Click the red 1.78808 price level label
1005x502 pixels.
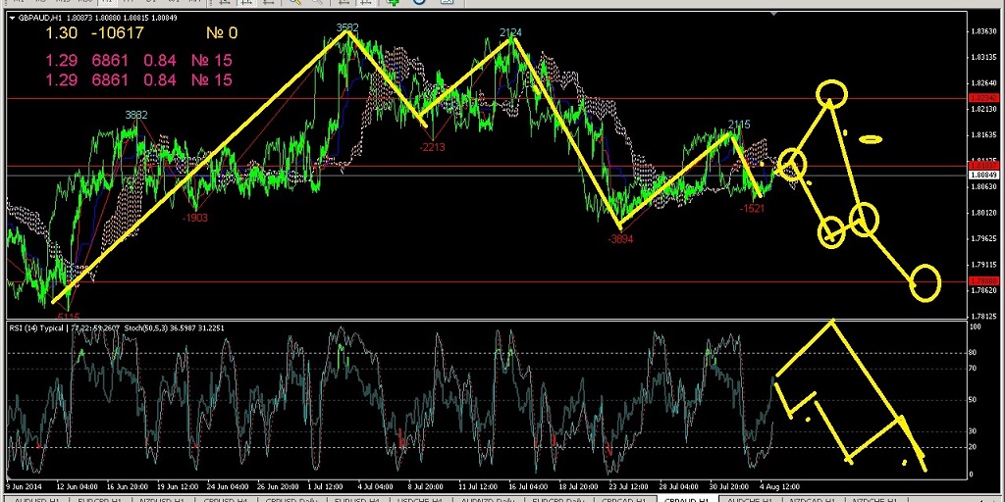[982, 281]
